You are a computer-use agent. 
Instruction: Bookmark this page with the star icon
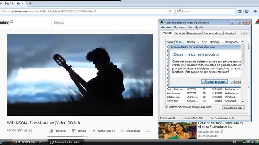point(240,11)
